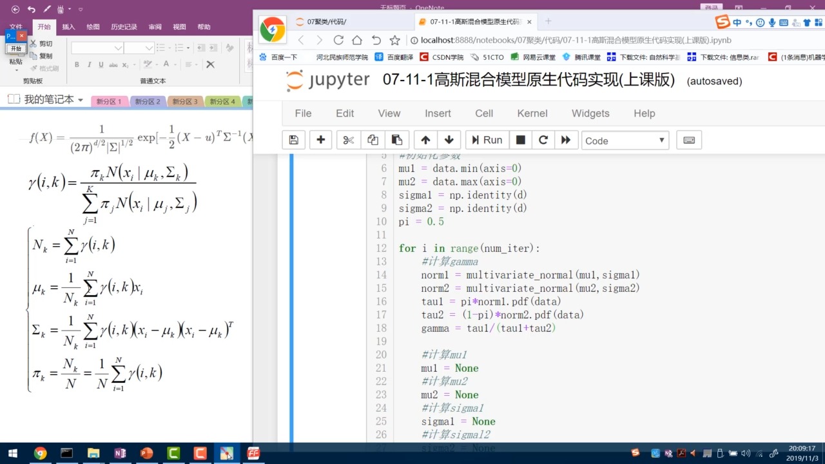Open the Jupyter command palette keyboard icon
This screenshot has height=464, width=825.
pyautogui.click(x=689, y=140)
